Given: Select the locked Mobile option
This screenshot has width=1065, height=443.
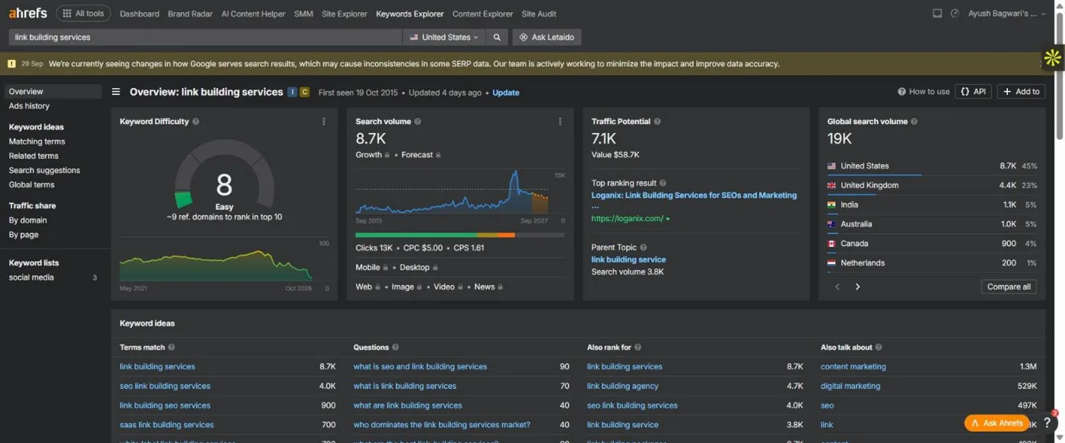Looking at the screenshot, I should pos(373,267).
